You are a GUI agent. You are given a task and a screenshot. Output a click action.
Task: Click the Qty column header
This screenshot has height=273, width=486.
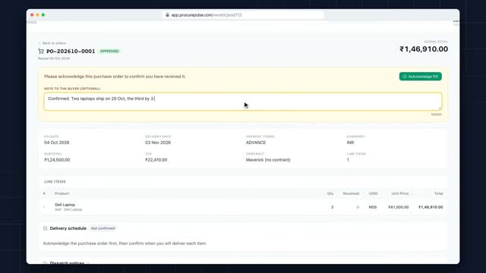330,193
